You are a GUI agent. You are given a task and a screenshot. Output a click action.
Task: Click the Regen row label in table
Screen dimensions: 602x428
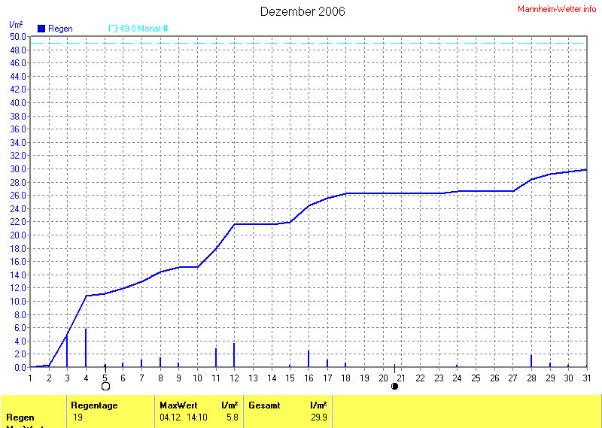click(20, 417)
